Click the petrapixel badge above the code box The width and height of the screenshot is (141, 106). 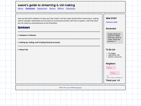115,73
